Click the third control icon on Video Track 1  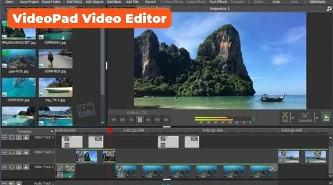pyautogui.click(x=19, y=167)
